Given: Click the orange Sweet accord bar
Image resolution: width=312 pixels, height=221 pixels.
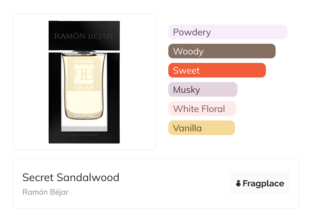Looking at the screenshot, I should click(x=217, y=70).
